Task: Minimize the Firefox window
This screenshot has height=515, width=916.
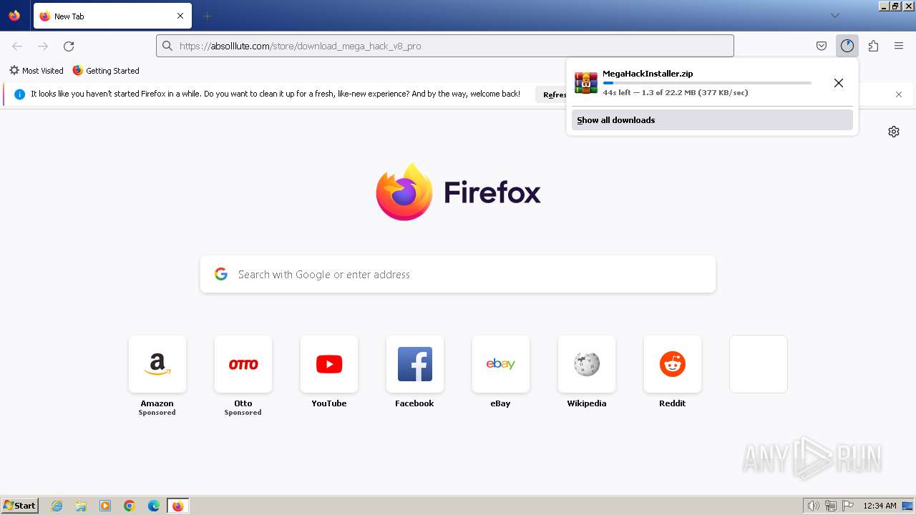Action: pos(885,6)
